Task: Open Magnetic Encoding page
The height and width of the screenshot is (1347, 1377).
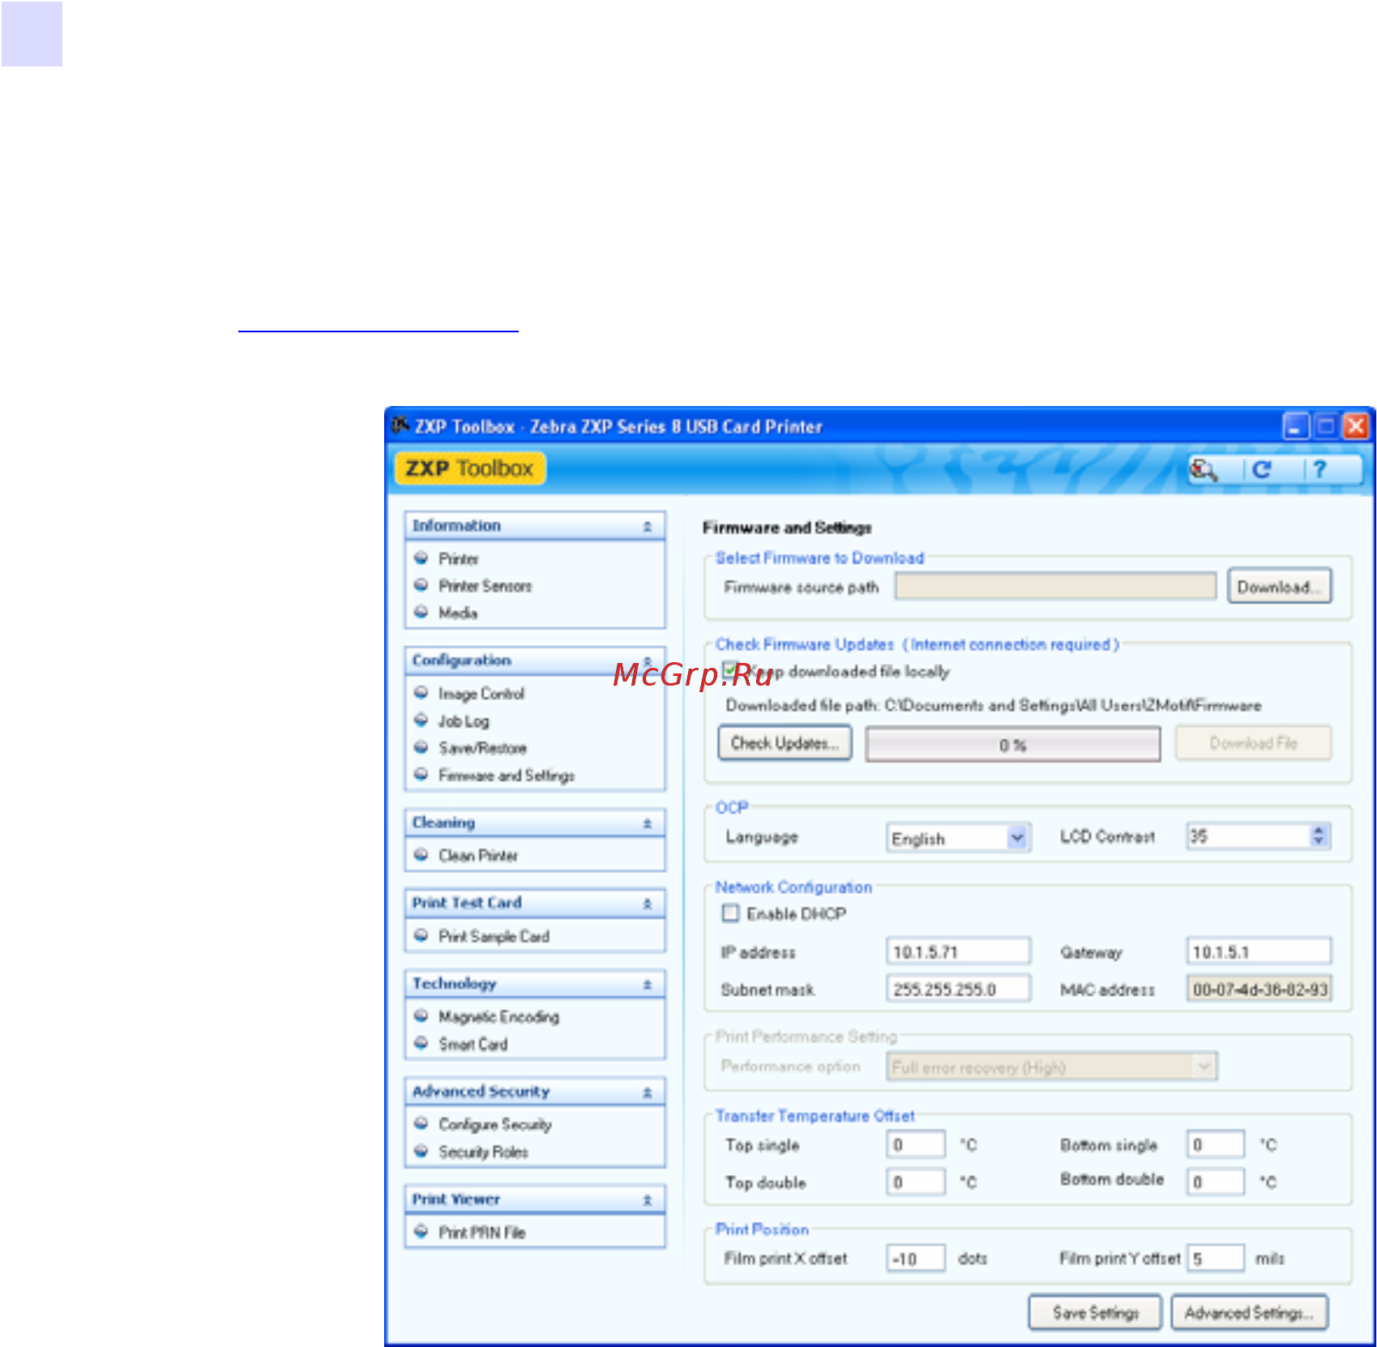Action: [x=498, y=1016]
